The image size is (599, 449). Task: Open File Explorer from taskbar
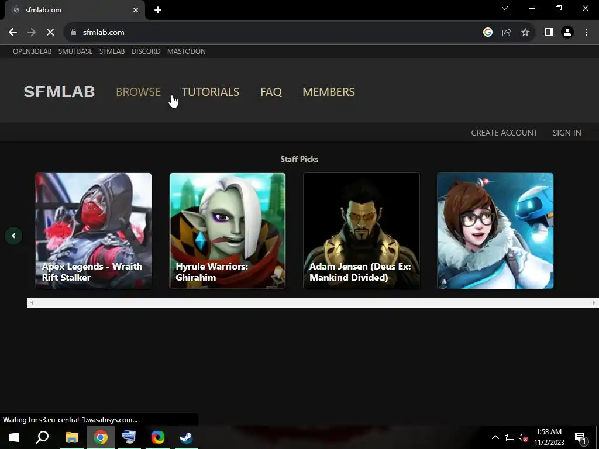point(71,437)
